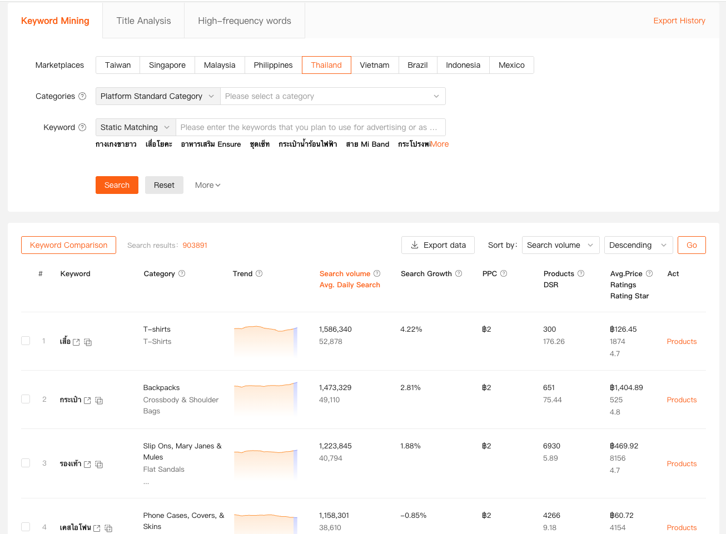
Task: Open external link icon beside keyword เสื้อ
Action: click(x=76, y=342)
